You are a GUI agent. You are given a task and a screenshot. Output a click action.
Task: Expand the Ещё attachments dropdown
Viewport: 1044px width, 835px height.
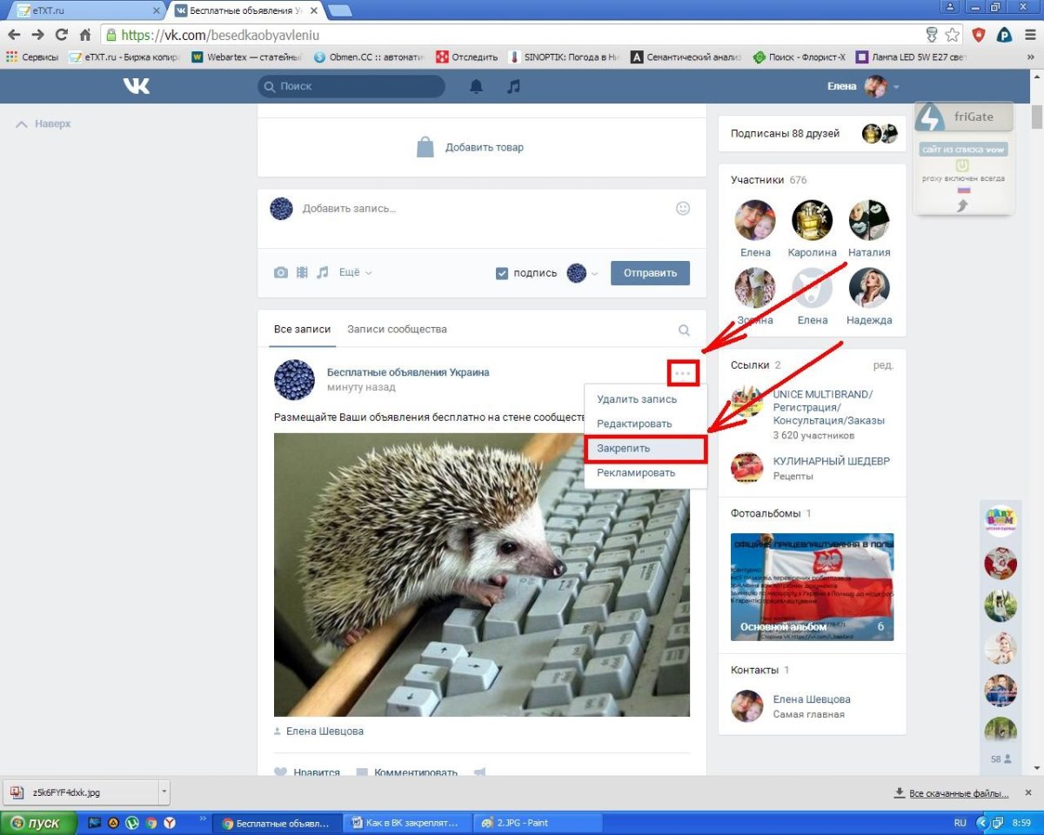click(355, 272)
